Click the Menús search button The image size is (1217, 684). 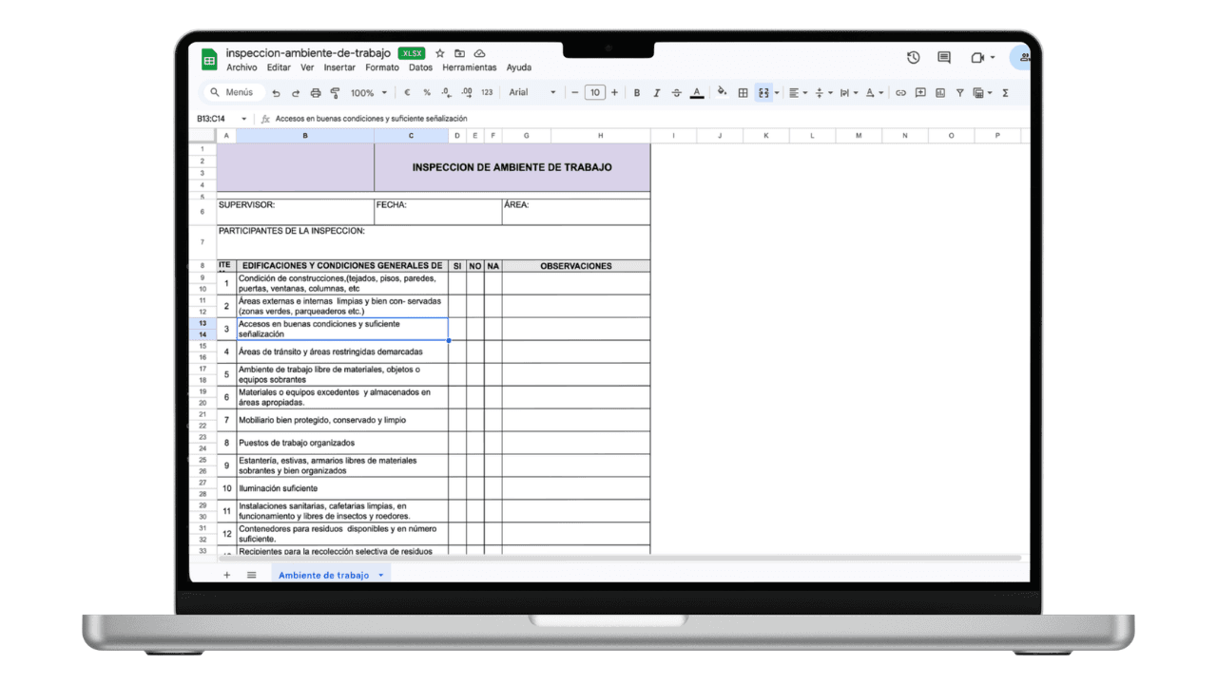click(234, 92)
